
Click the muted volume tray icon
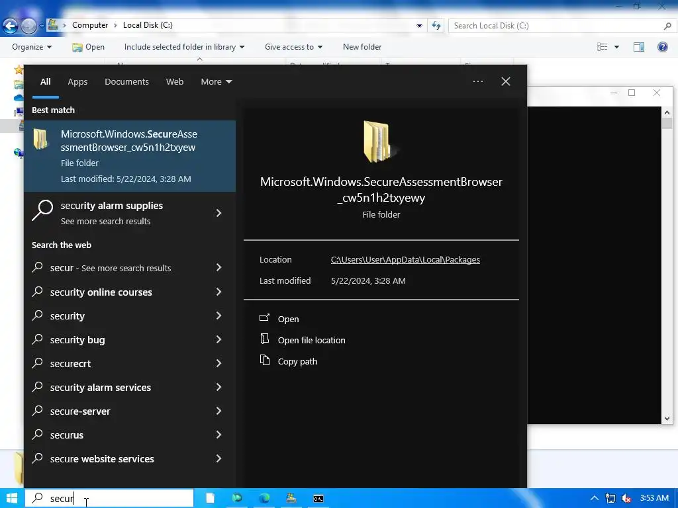point(626,499)
